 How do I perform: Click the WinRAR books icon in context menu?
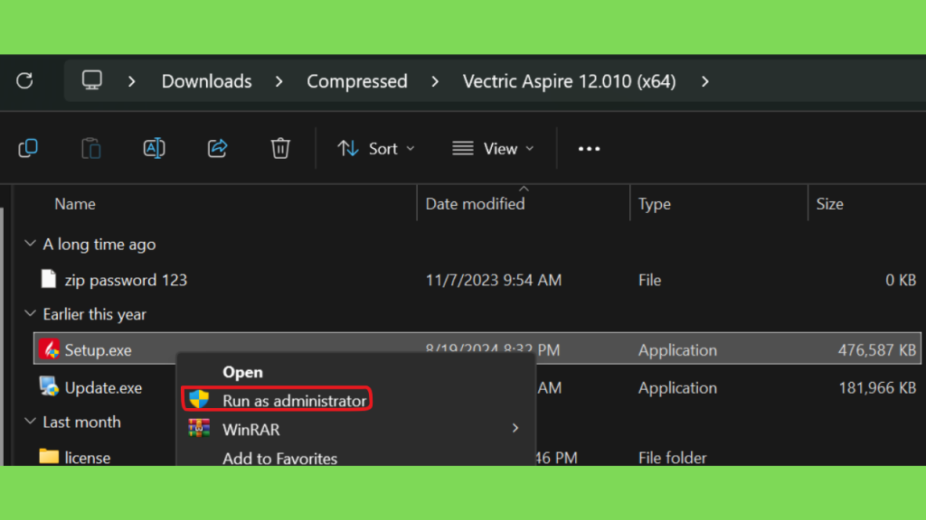(x=199, y=428)
